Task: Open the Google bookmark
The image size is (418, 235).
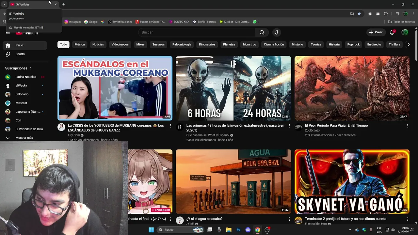Action: tap(91, 22)
